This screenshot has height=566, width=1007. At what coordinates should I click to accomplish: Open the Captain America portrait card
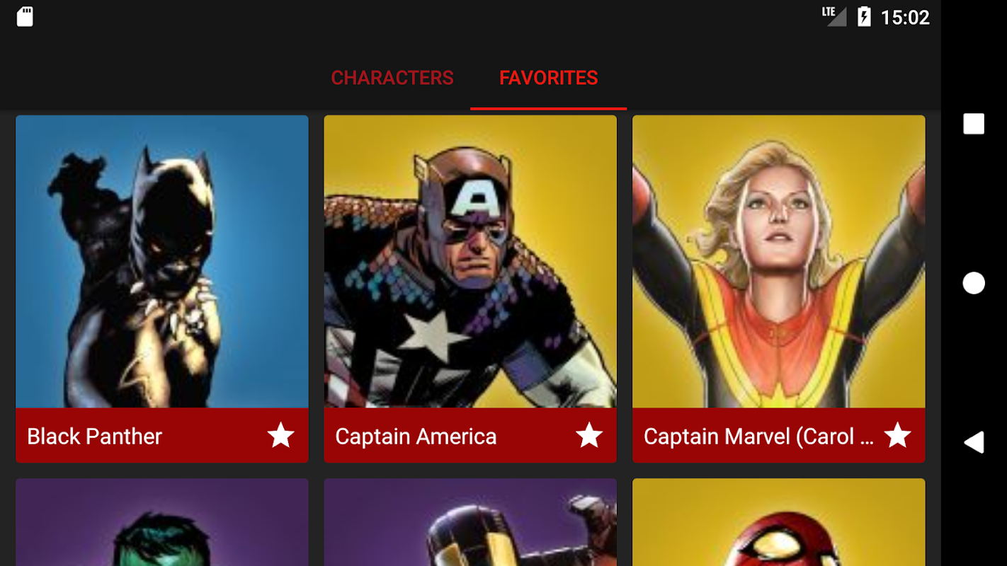470,262
